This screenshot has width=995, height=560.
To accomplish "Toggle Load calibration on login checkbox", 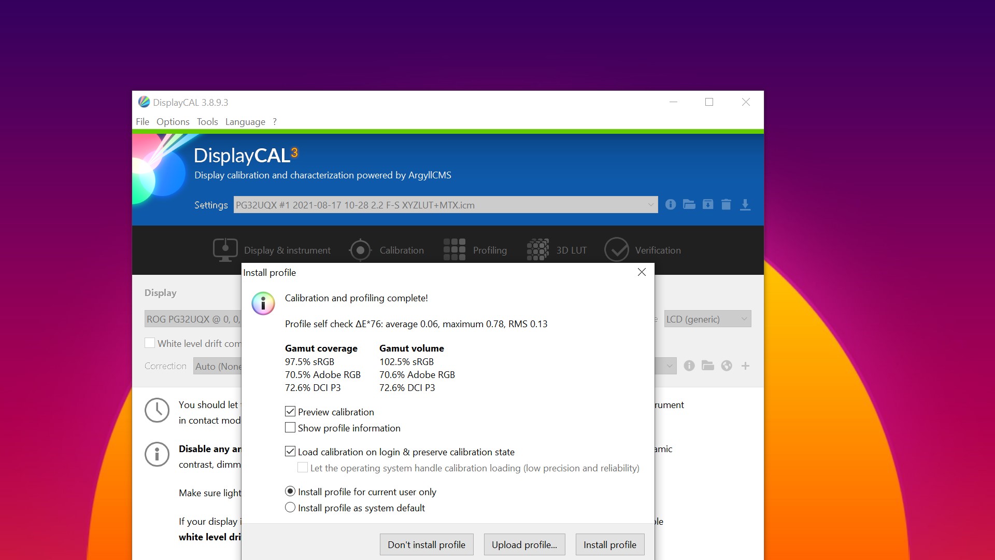I will click(290, 452).
